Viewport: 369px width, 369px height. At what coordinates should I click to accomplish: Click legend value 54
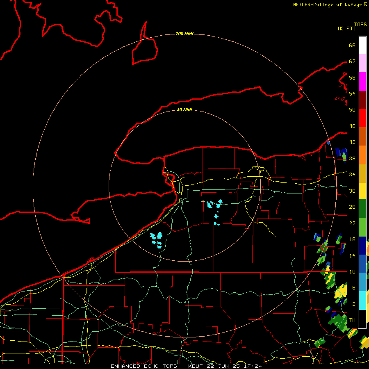coord(352,93)
